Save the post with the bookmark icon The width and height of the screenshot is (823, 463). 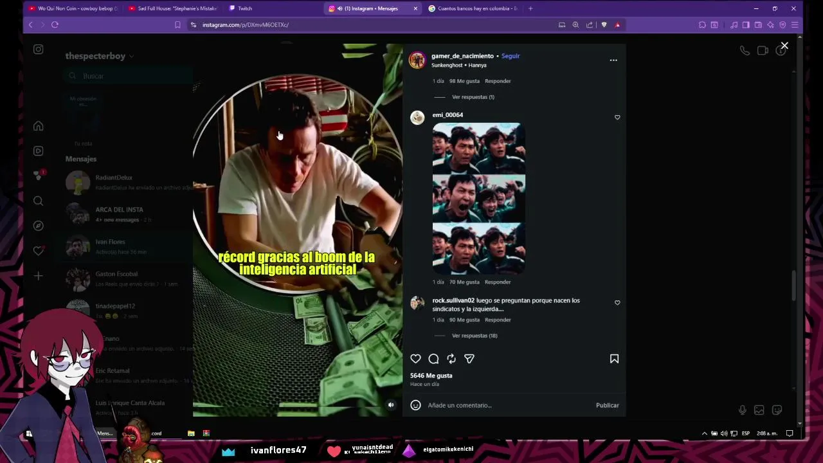coord(614,359)
